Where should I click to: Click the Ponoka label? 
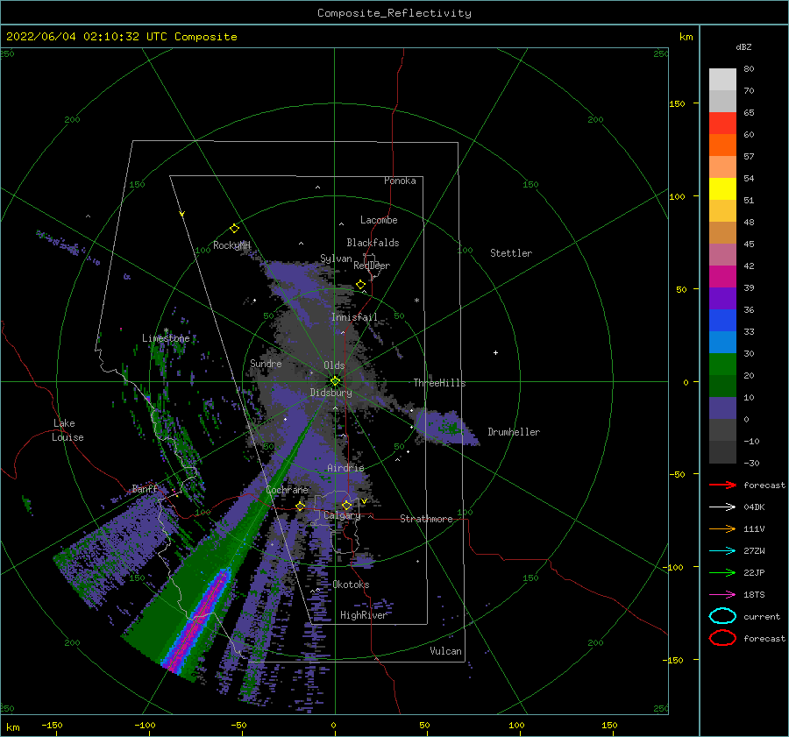coord(400,181)
